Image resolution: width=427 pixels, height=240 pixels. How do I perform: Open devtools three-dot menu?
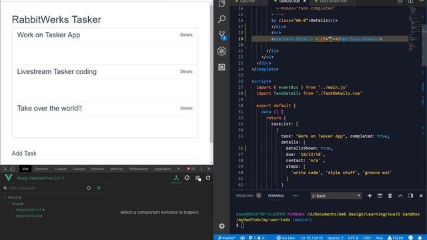pos(201,169)
